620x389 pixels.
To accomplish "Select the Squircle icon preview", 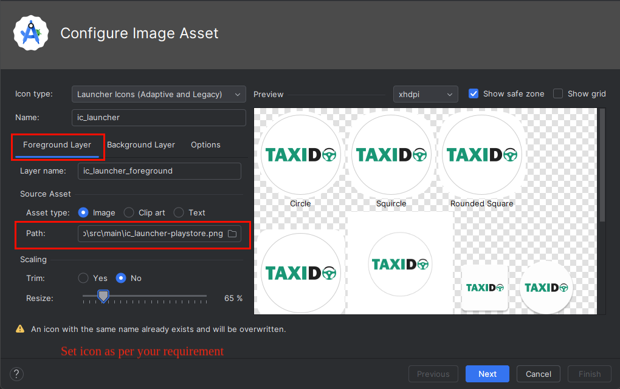I will click(x=391, y=155).
